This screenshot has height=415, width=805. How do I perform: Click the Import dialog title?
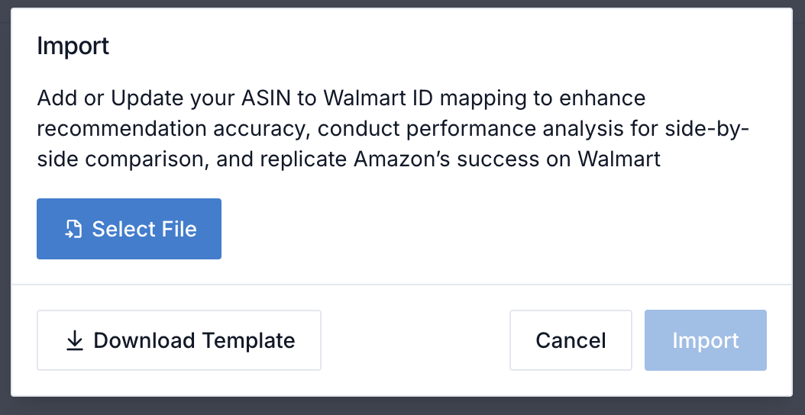tap(73, 47)
